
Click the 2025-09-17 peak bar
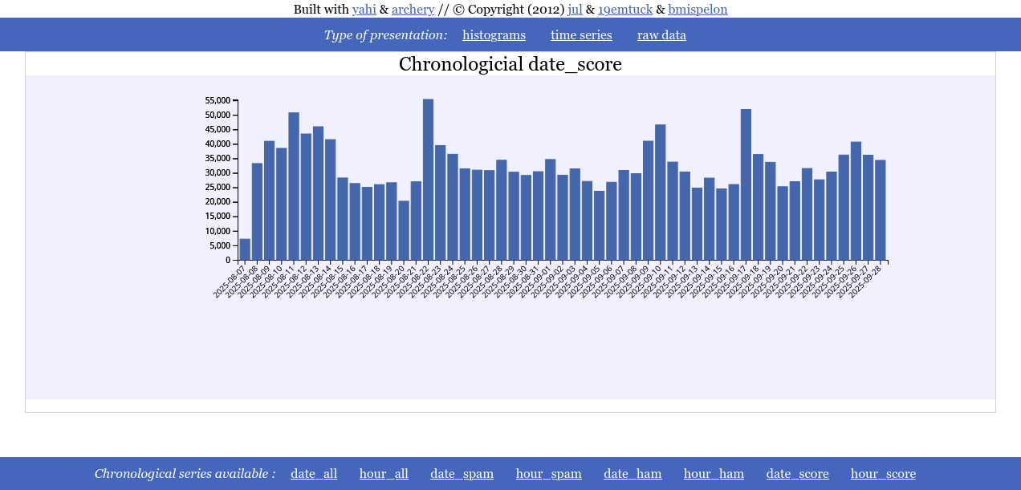click(746, 184)
